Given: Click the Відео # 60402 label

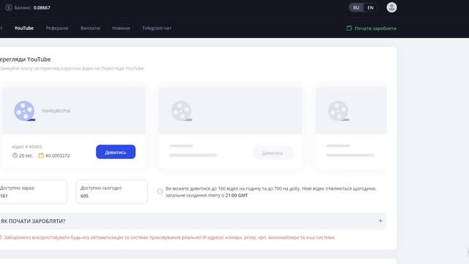Looking at the screenshot, I should tap(27, 147).
